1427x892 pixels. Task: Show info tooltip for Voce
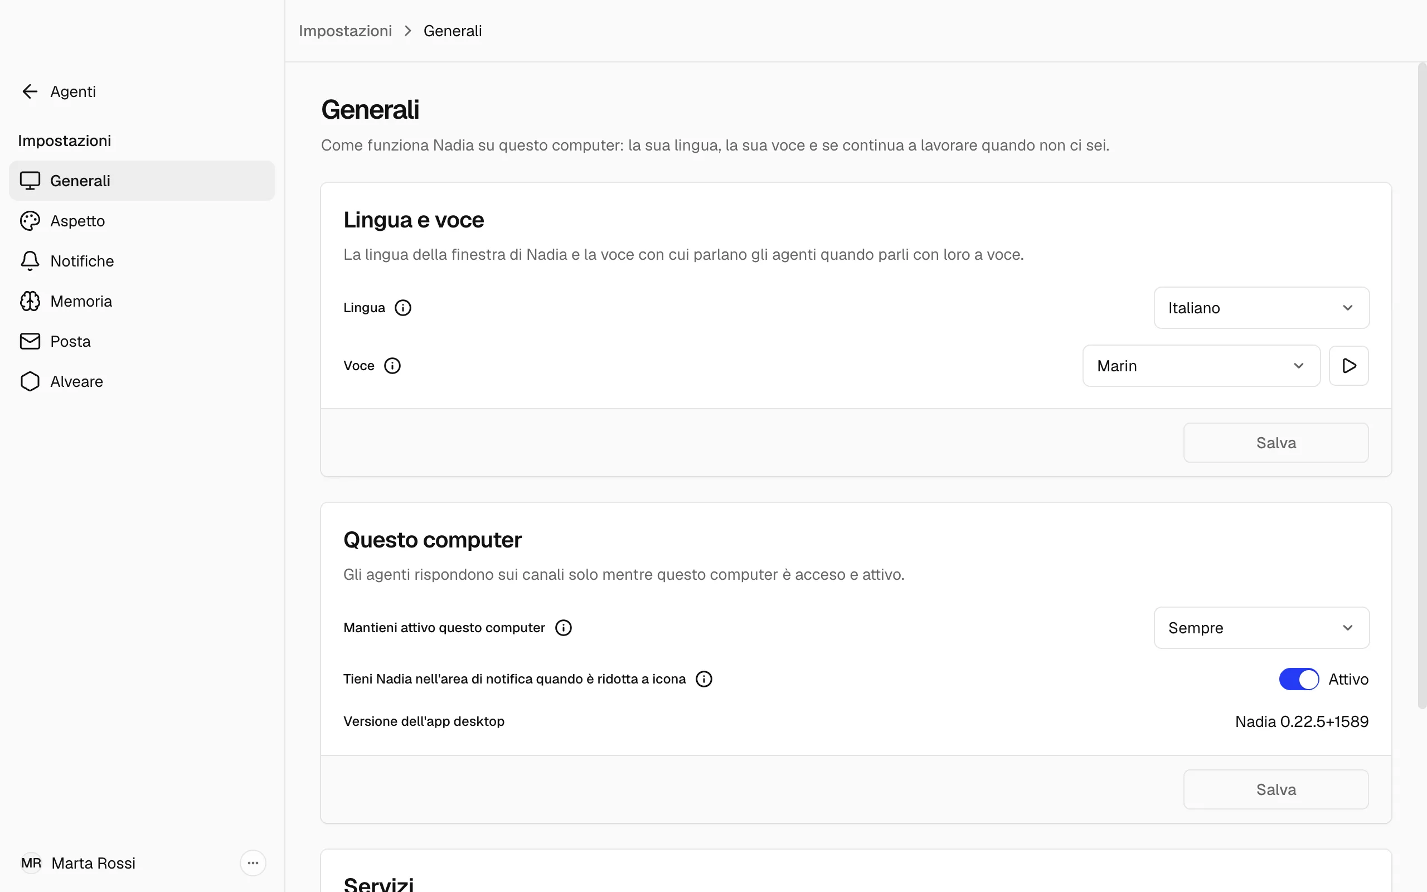tap(392, 366)
